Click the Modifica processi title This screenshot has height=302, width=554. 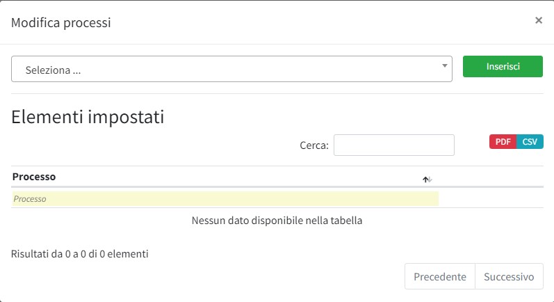point(61,23)
